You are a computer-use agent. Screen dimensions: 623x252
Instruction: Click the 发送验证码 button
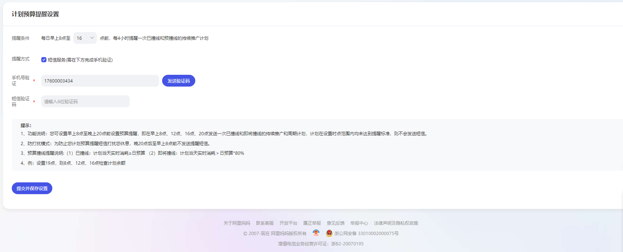click(x=178, y=81)
